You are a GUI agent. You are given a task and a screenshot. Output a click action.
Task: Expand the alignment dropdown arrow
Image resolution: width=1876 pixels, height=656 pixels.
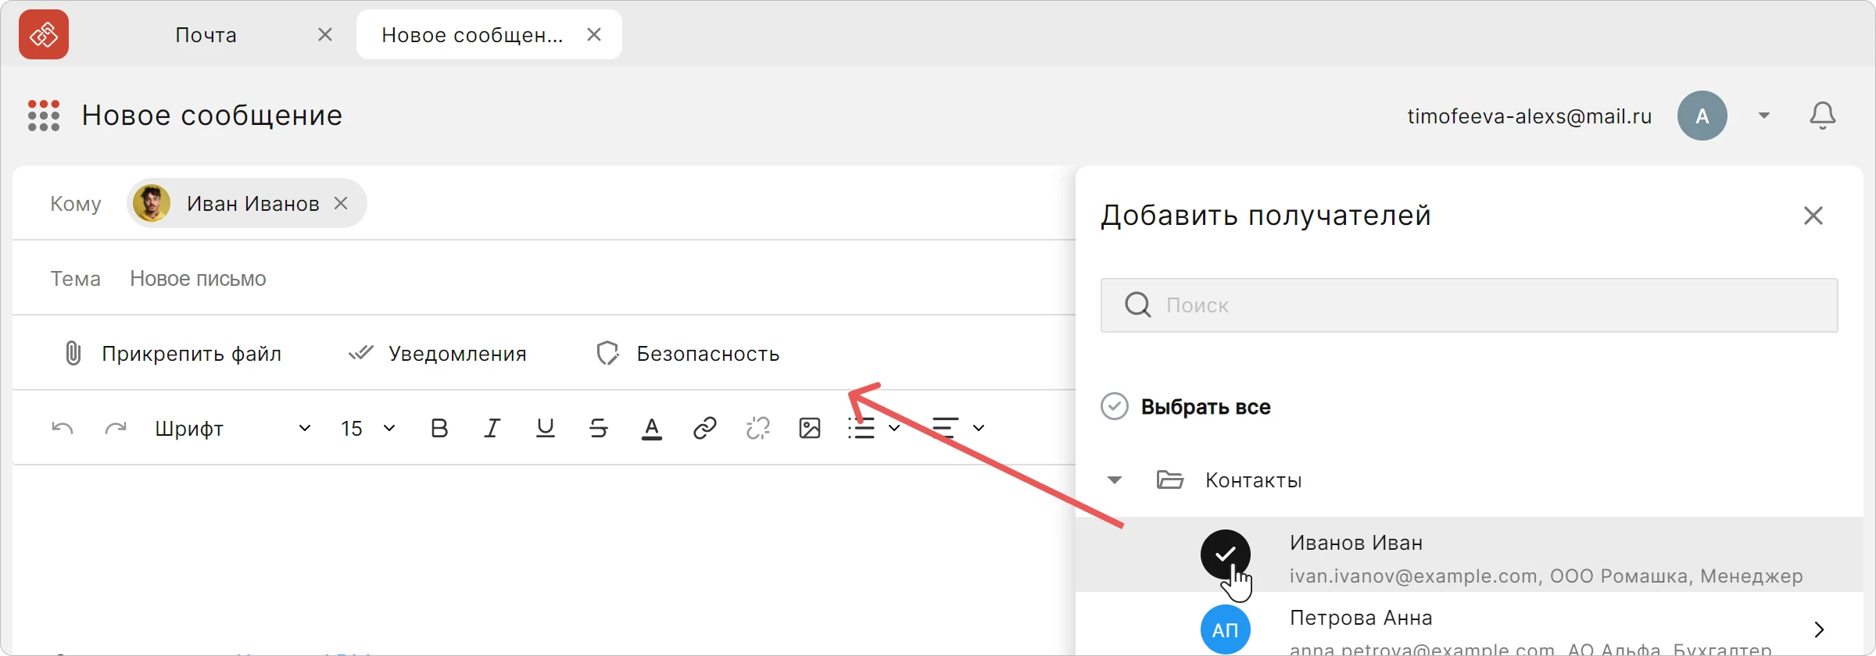point(979,428)
